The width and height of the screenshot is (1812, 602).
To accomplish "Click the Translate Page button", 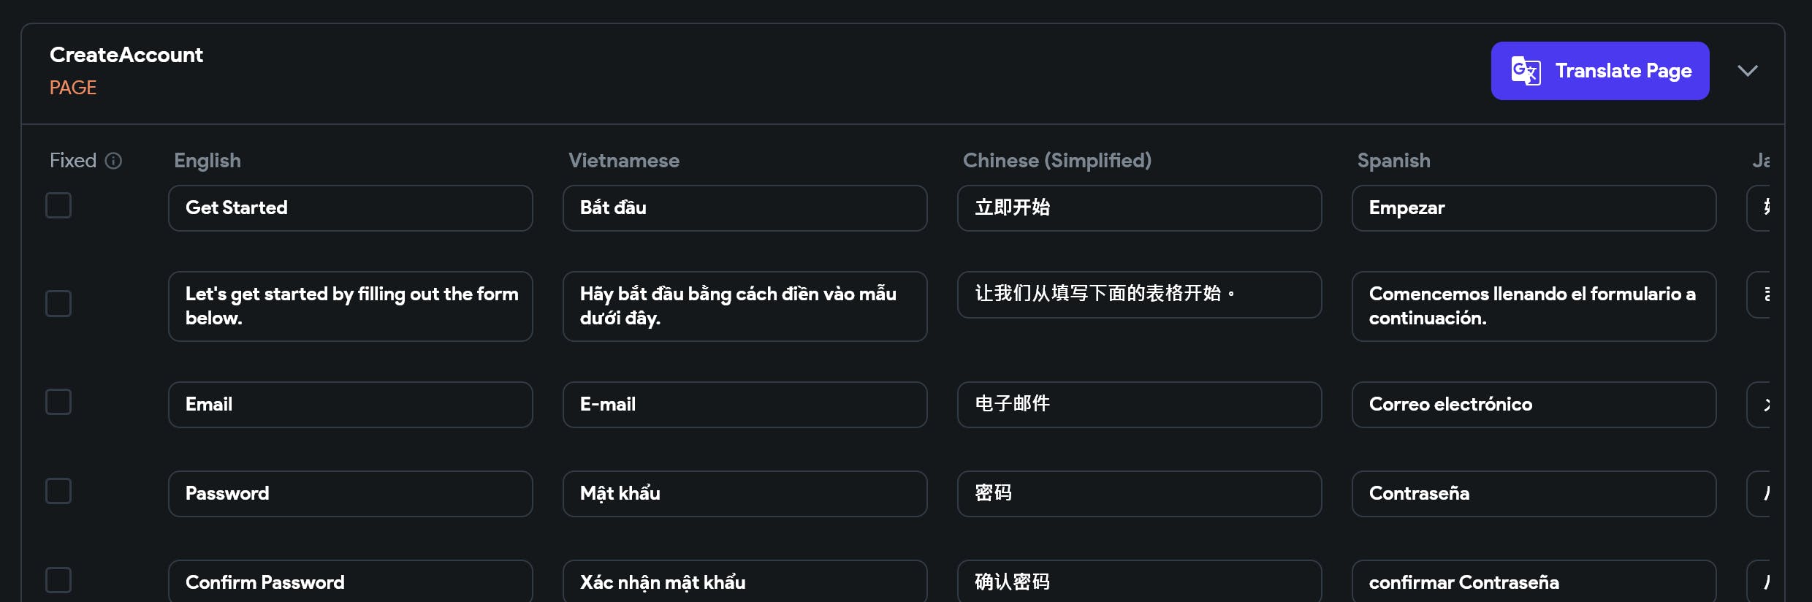I will (1599, 71).
